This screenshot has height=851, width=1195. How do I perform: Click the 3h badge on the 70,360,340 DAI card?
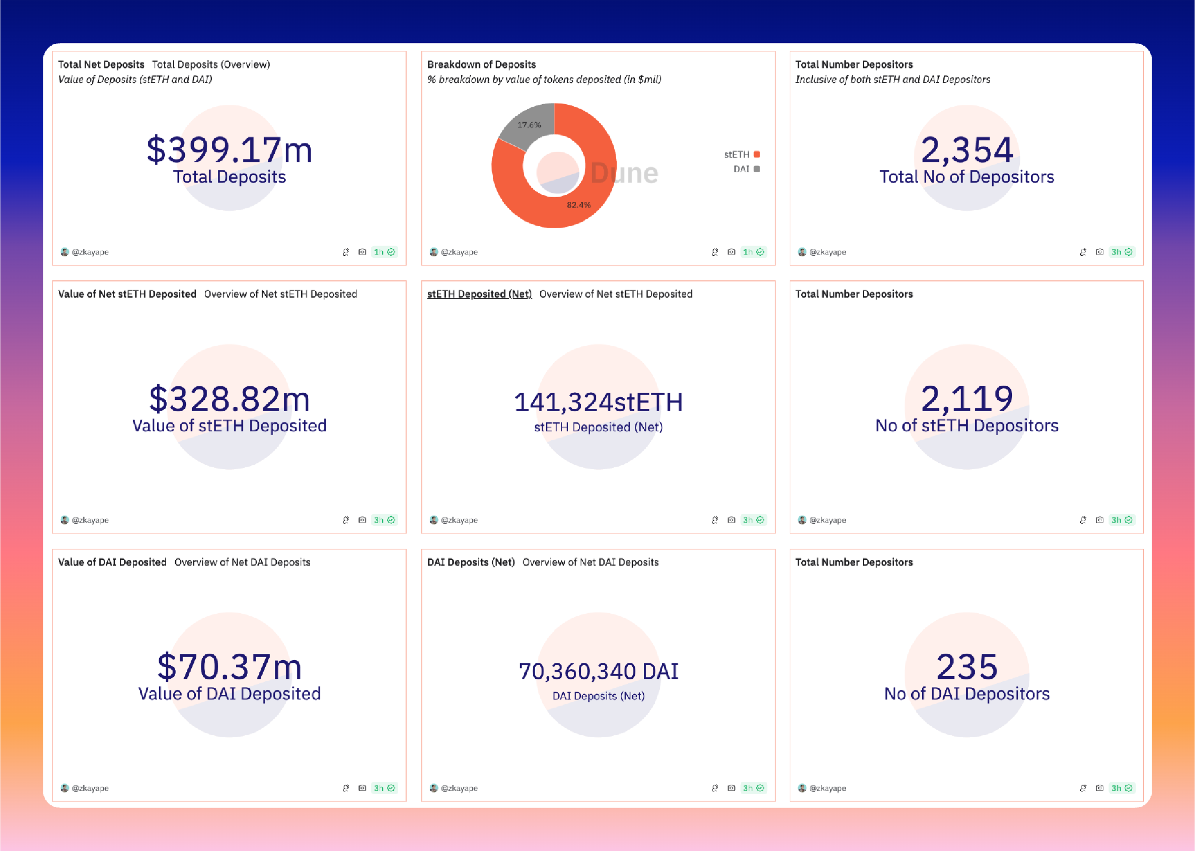(753, 788)
